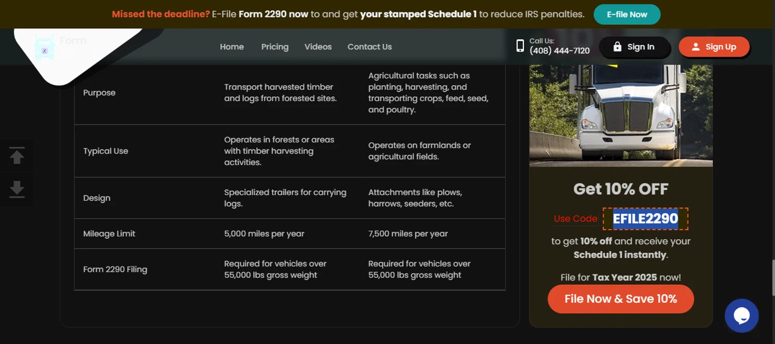Jump to page bottom with down-arrow icon
This screenshot has height=344, width=775.
point(17,189)
